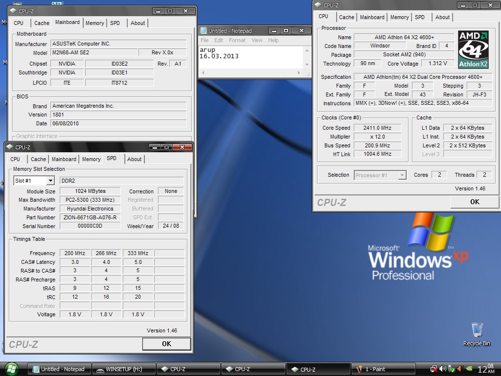Open Notepad File menu
The image size is (501, 376).
[205, 40]
